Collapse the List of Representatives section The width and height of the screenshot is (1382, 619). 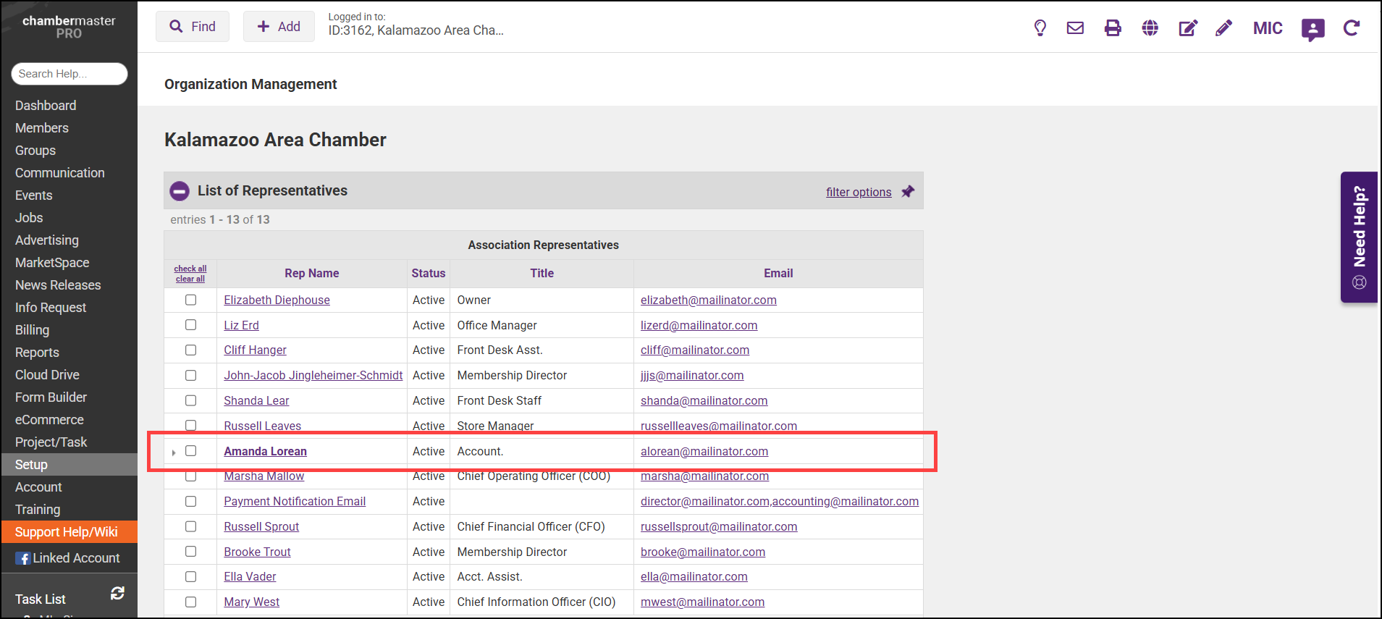pyautogui.click(x=180, y=191)
